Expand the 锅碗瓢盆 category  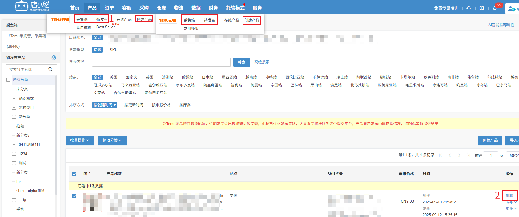tap(14, 98)
